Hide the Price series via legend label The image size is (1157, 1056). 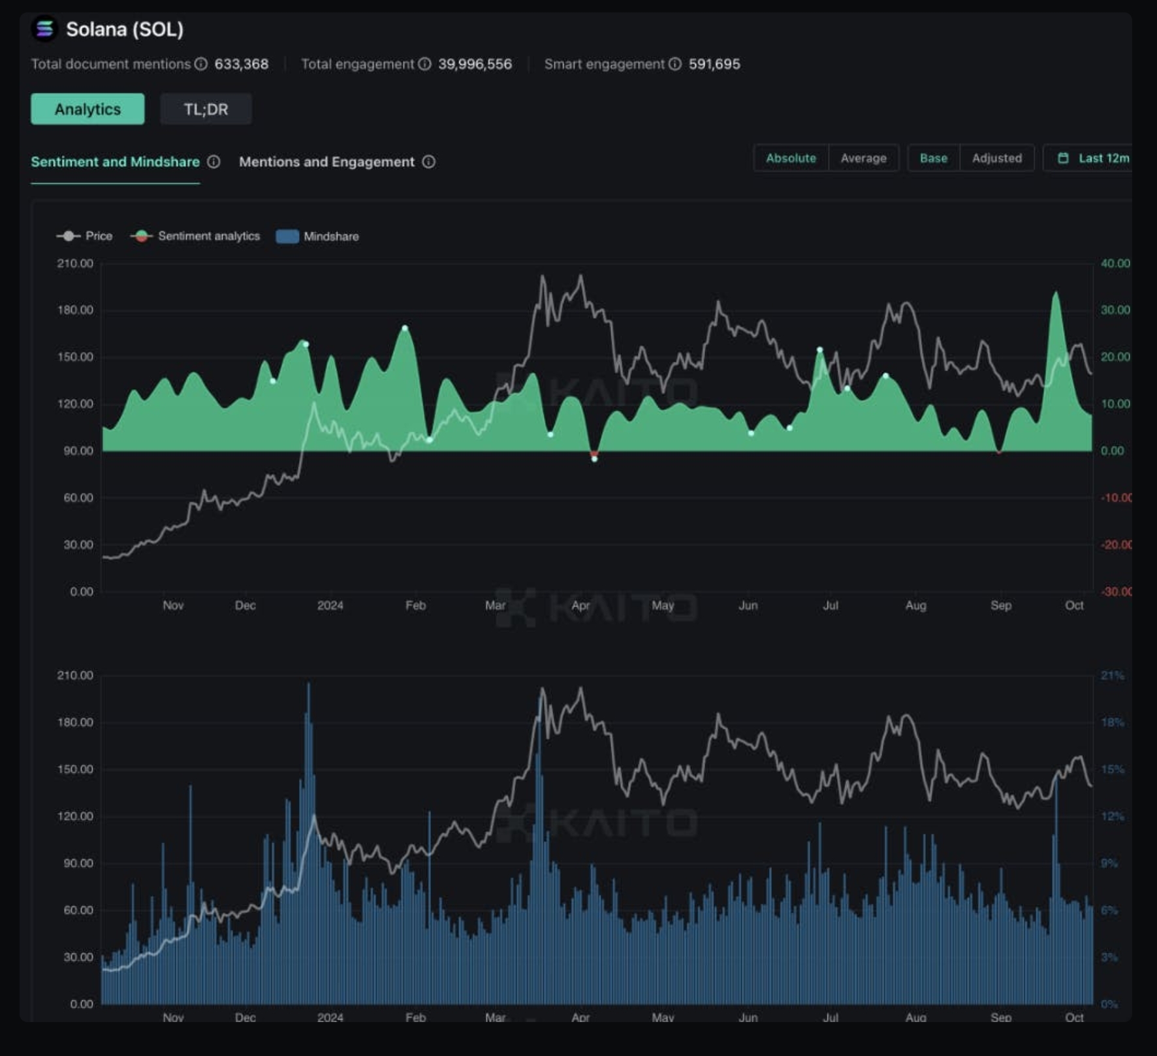tap(99, 236)
